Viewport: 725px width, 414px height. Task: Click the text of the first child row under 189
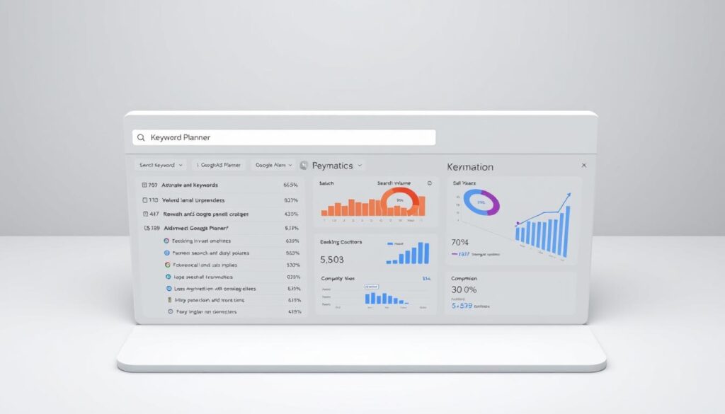click(201, 241)
